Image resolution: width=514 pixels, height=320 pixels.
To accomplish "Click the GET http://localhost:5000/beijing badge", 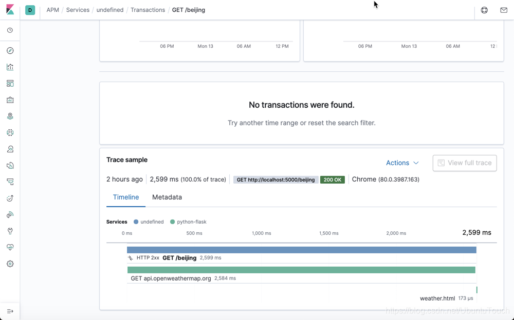I will tap(276, 179).
